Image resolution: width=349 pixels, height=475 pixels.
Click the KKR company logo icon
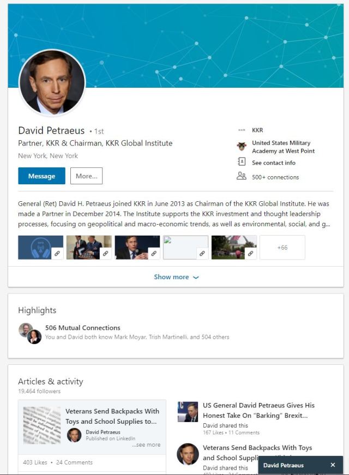(242, 130)
